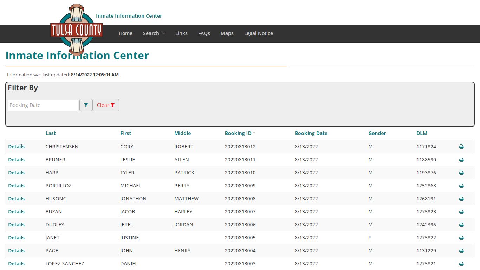Image resolution: width=480 pixels, height=270 pixels.
Task: Select gender value F in JANET row
Action: [x=370, y=238]
